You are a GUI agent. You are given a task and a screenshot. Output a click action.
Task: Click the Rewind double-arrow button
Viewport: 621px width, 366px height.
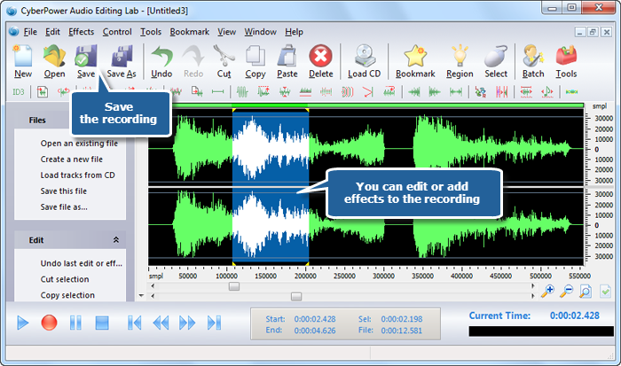[161, 323]
